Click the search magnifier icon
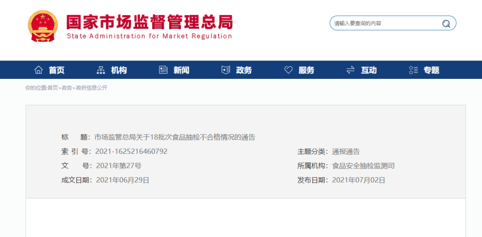Image resolution: width=482 pixels, height=237 pixels. tap(446, 24)
